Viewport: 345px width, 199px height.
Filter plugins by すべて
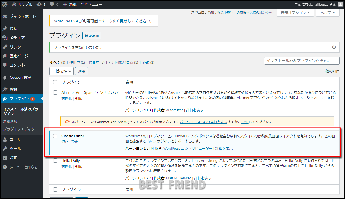[55, 62]
